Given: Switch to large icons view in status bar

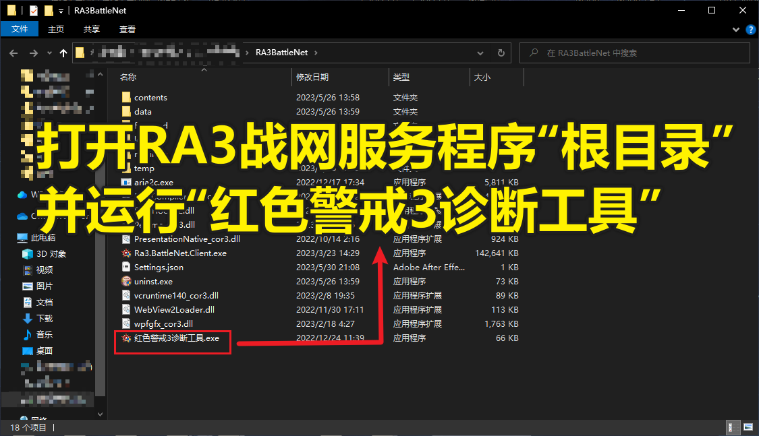Looking at the screenshot, I should click(x=748, y=427).
